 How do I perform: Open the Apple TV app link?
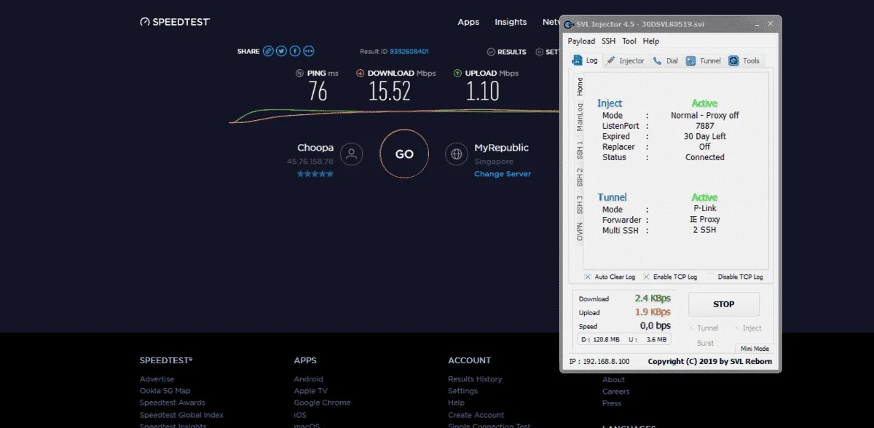pos(310,391)
